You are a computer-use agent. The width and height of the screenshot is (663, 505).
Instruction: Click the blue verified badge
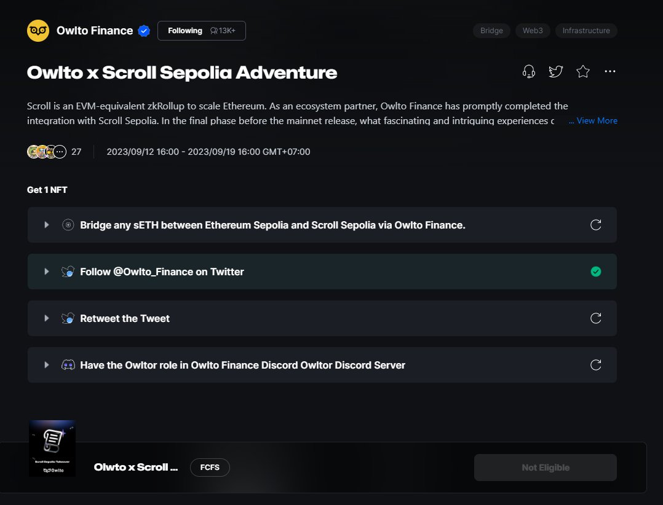pos(144,31)
